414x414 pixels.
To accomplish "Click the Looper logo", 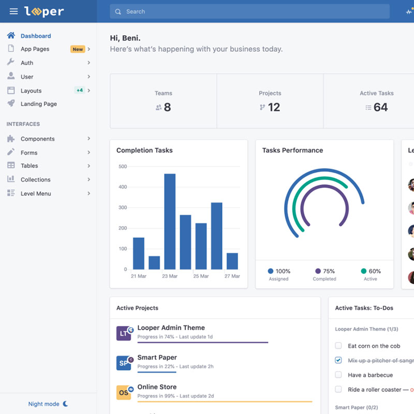I will tap(44, 11).
